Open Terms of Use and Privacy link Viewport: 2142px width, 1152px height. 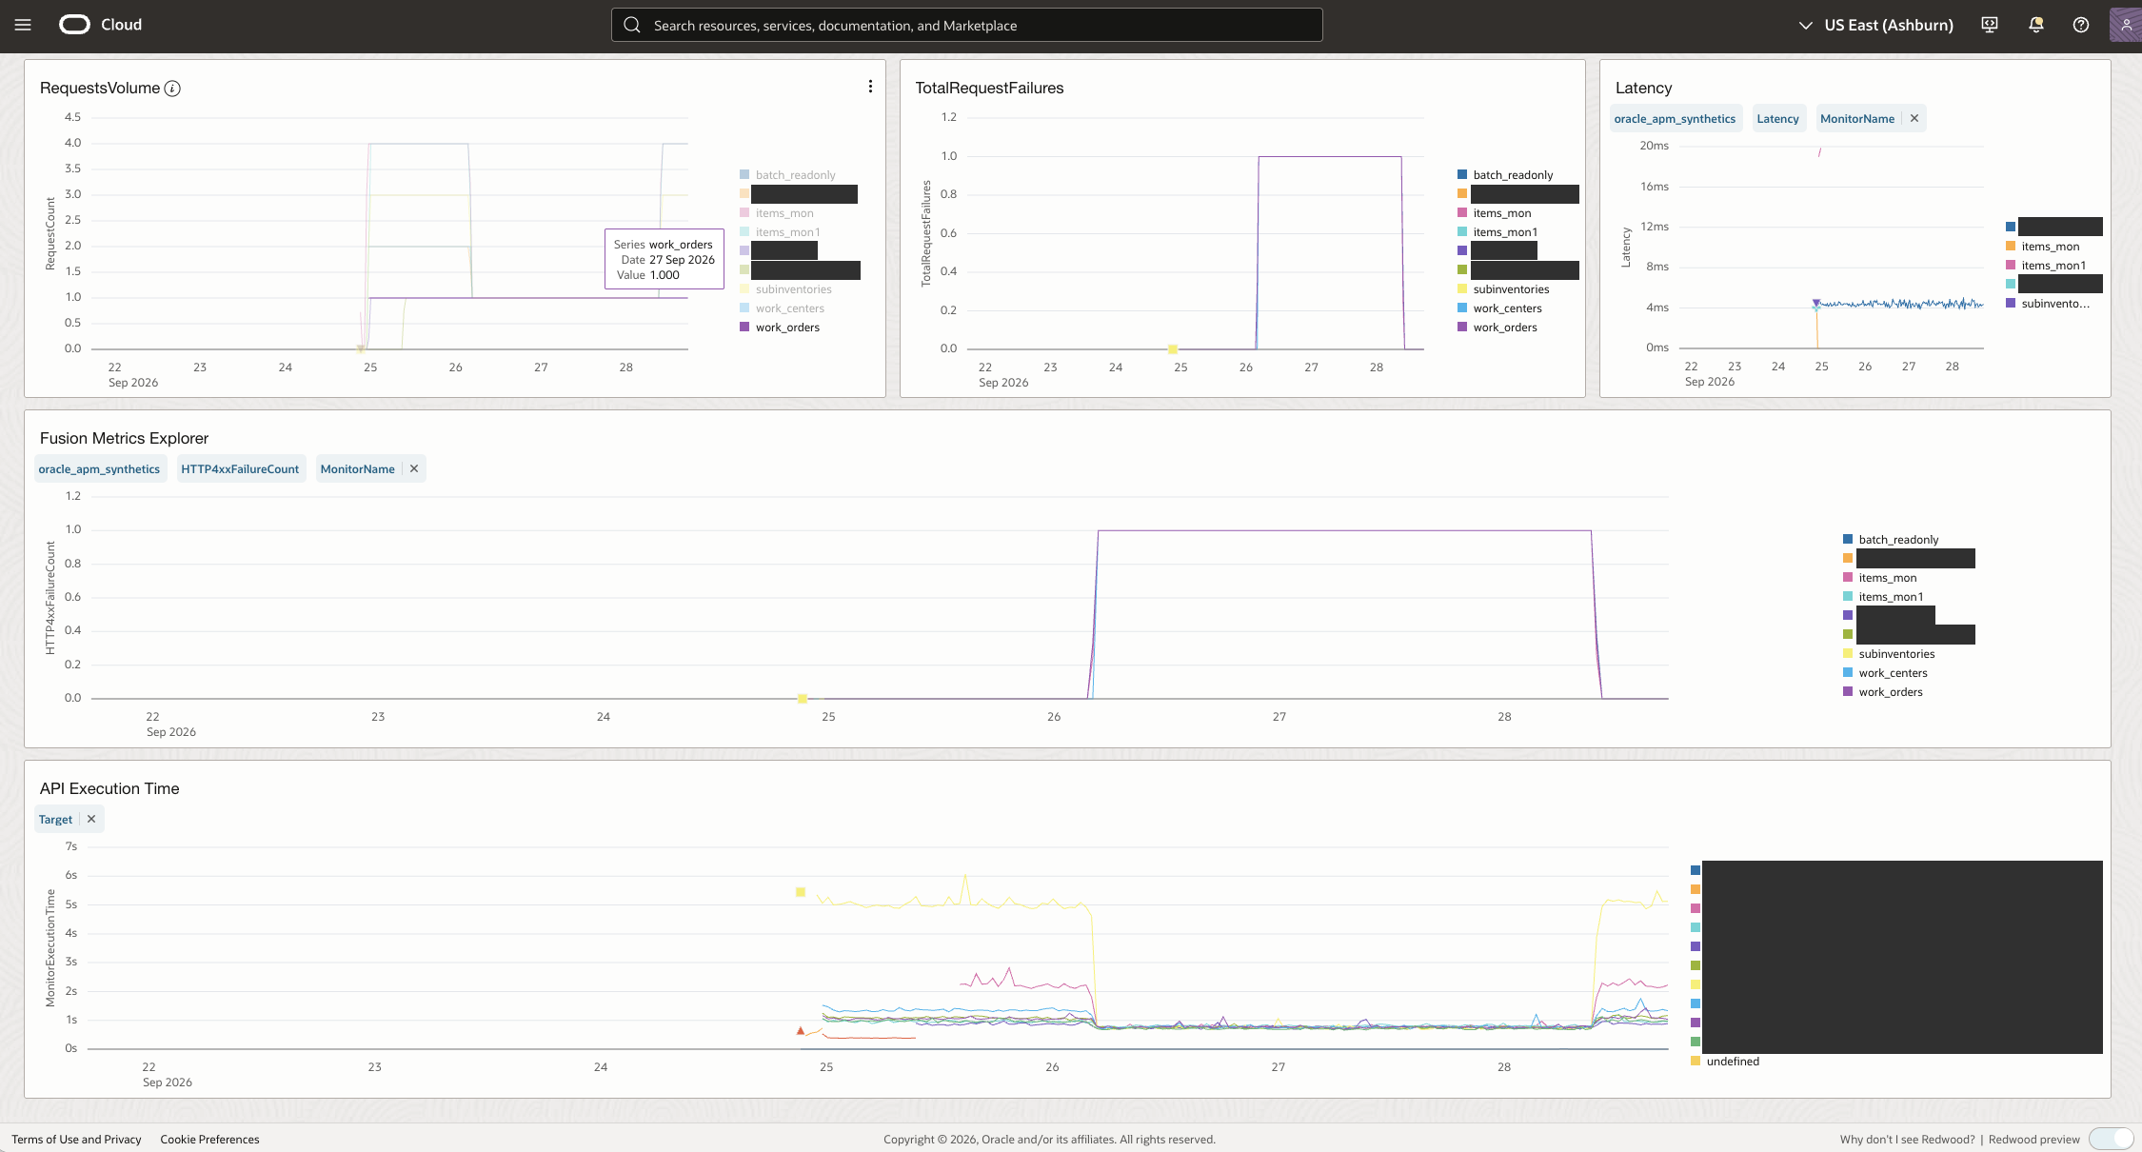point(76,1139)
